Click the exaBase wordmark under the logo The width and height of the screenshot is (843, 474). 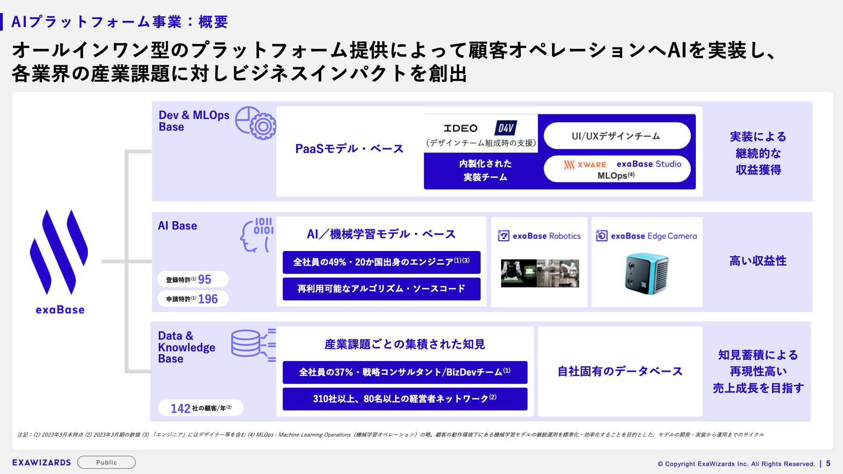click(60, 310)
